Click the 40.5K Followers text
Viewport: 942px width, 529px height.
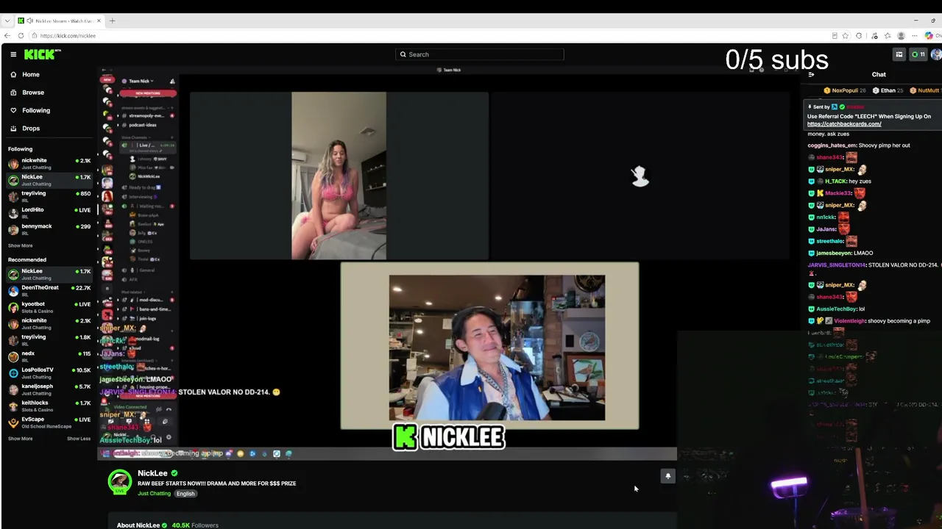tap(194, 525)
